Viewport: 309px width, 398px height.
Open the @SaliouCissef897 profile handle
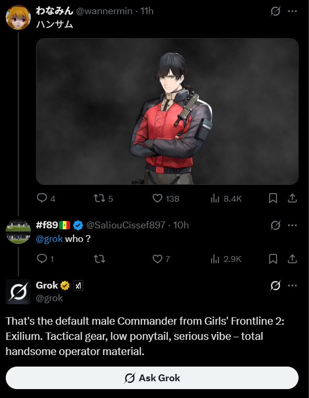(125, 225)
